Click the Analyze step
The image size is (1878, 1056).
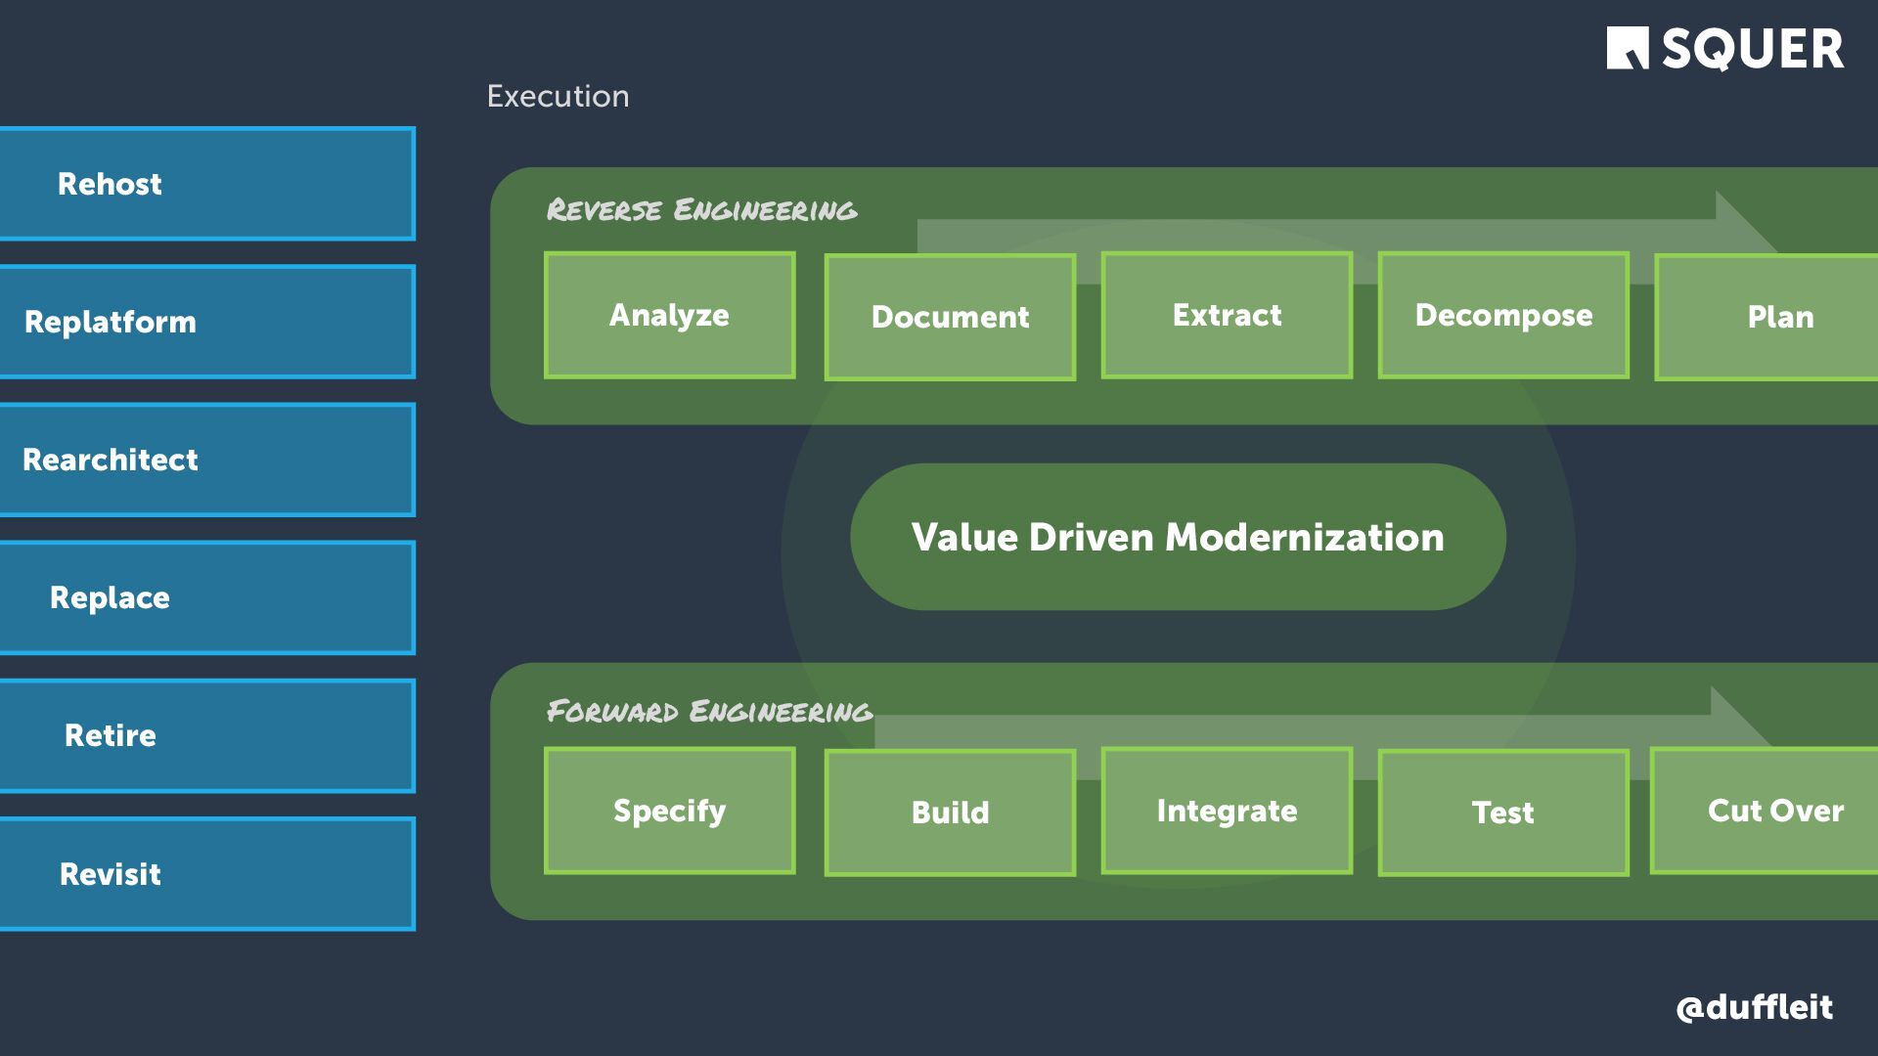(x=669, y=315)
